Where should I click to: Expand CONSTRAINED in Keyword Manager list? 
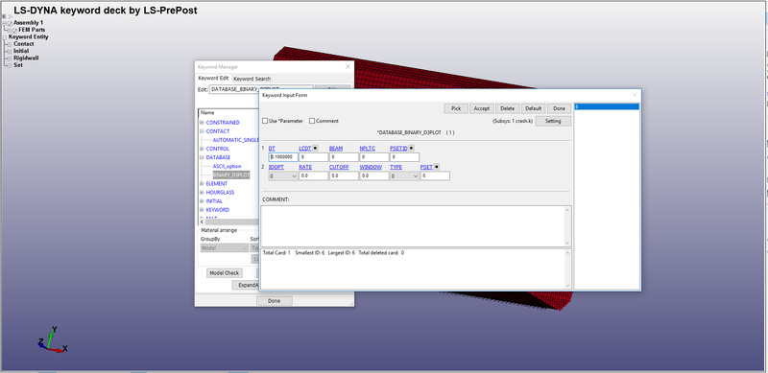pyautogui.click(x=202, y=123)
